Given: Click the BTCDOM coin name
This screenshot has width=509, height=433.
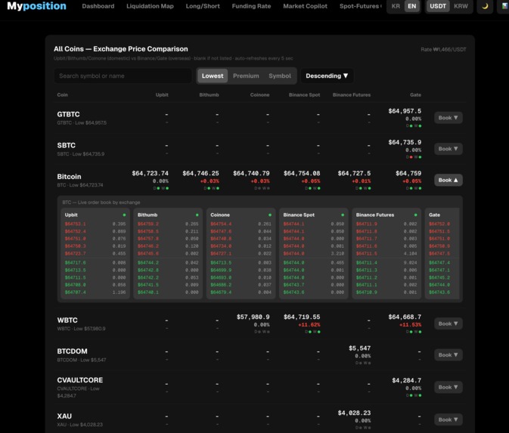Looking at the screenshot, I should [72, 351].
